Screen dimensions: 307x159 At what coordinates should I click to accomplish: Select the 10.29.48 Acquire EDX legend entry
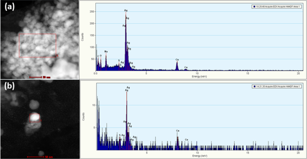[x=277, y=6]
